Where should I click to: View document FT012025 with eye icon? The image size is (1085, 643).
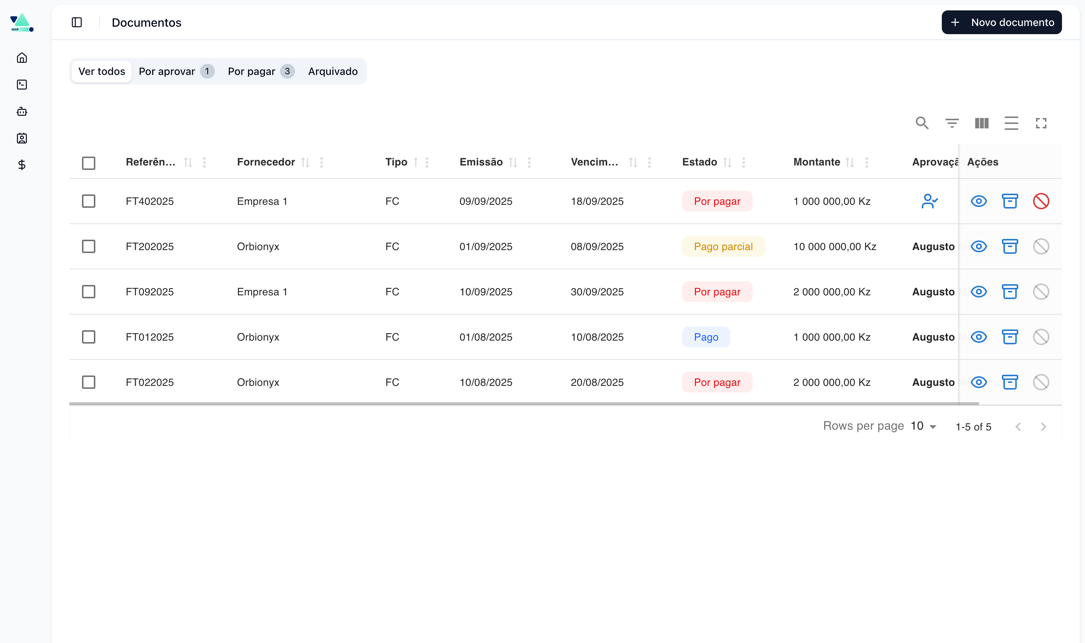979,337
